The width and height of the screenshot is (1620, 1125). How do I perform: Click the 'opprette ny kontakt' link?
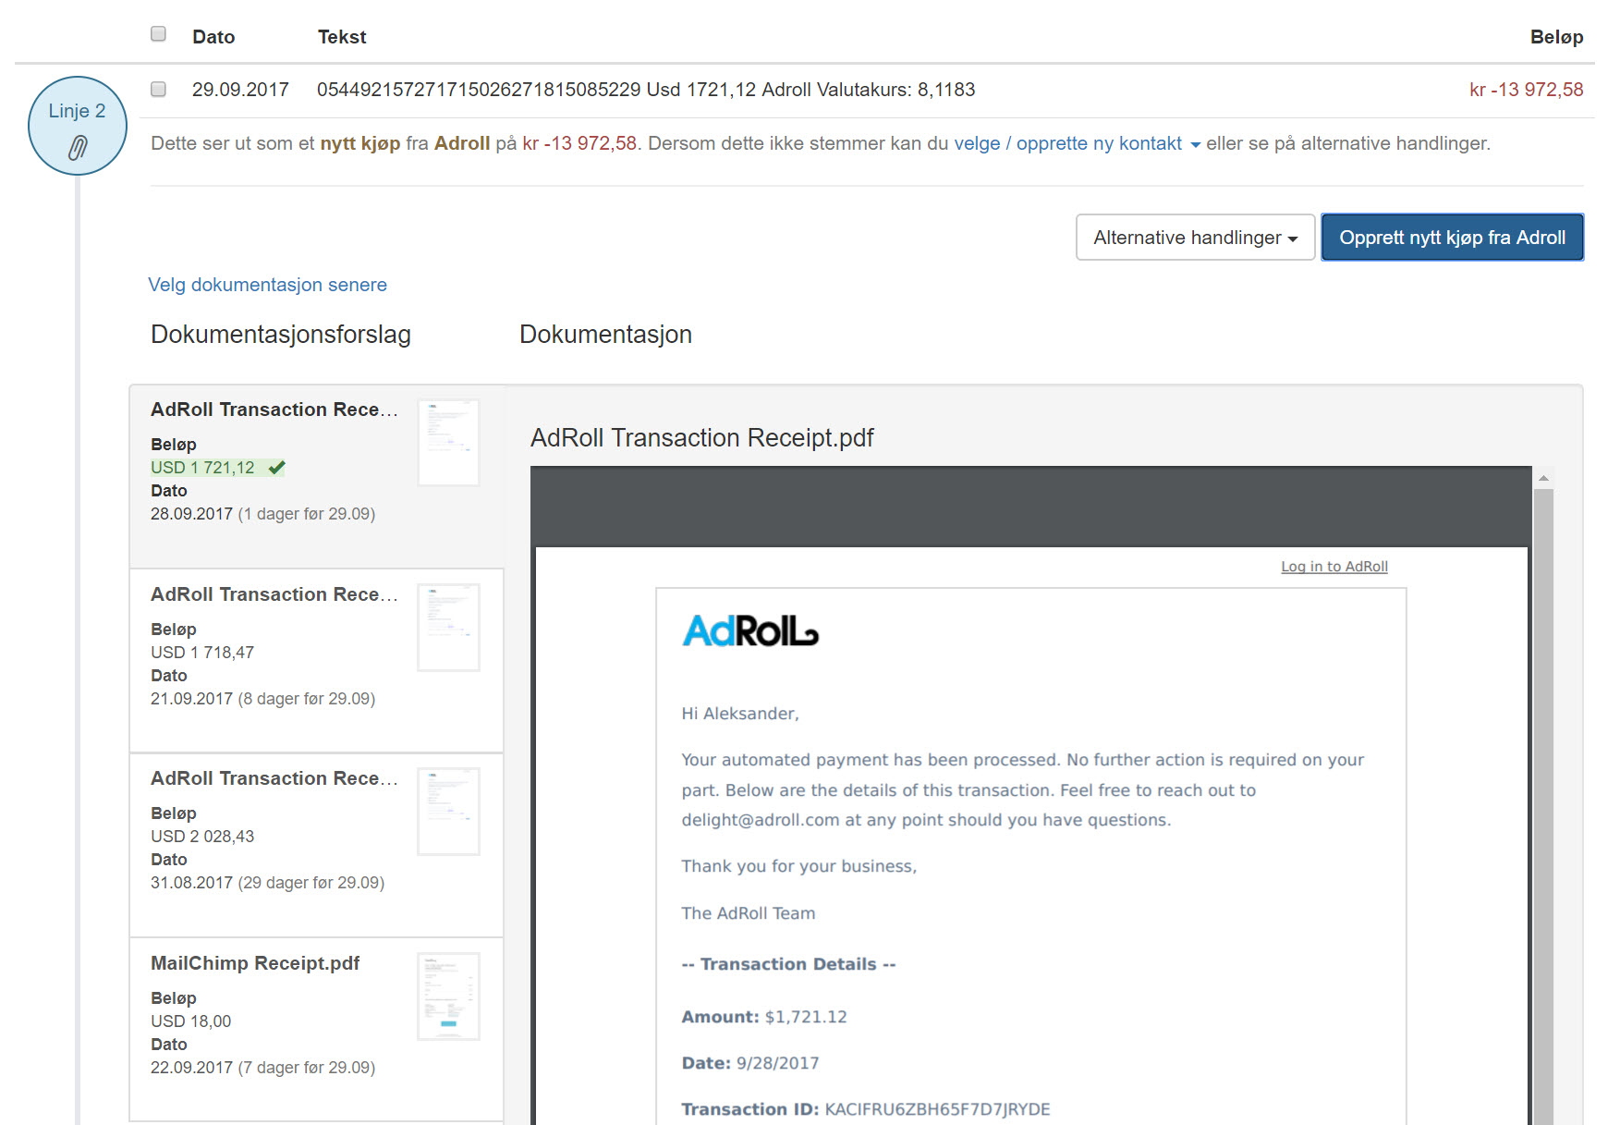(1099, 143)
